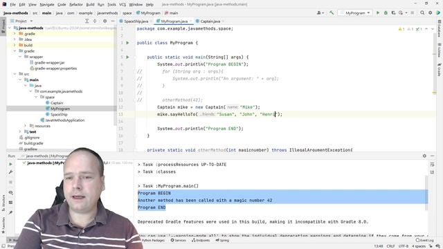Viewport: 443px width, 249px height.
Task: Open IDE settings gear in top toolbar
Action: 431,12
